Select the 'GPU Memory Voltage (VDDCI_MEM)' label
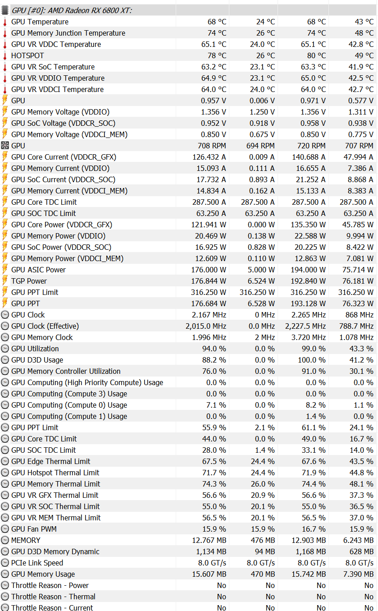Viewport: 378px width, 611px height. point(69,134)
